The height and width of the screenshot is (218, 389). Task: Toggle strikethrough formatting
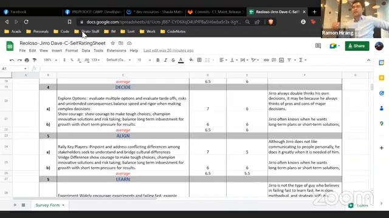click(173, 60)
